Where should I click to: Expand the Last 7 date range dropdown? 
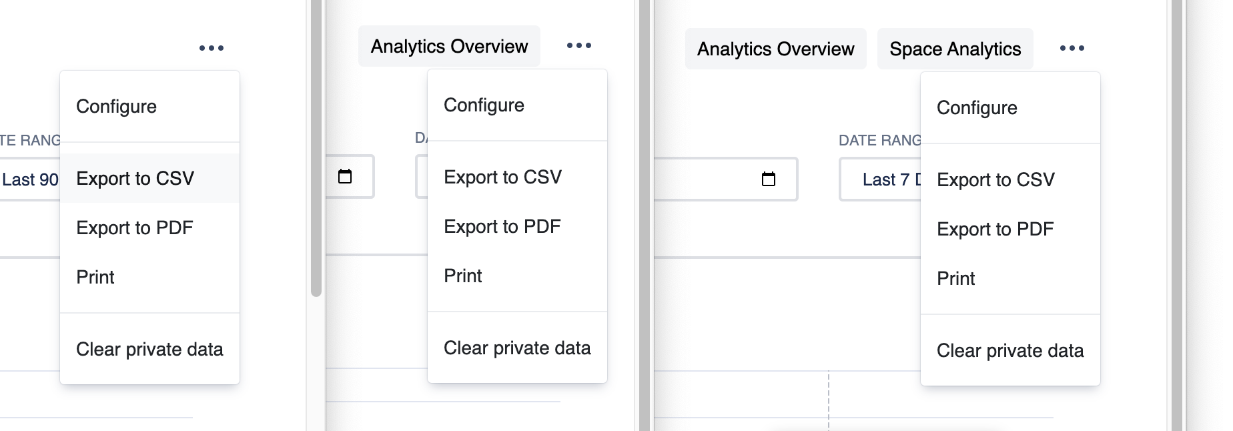(881, 179)
